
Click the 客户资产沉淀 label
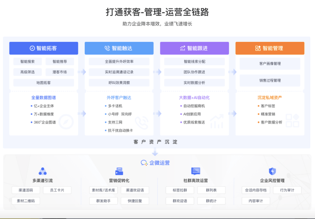click(x=155, y=142)
